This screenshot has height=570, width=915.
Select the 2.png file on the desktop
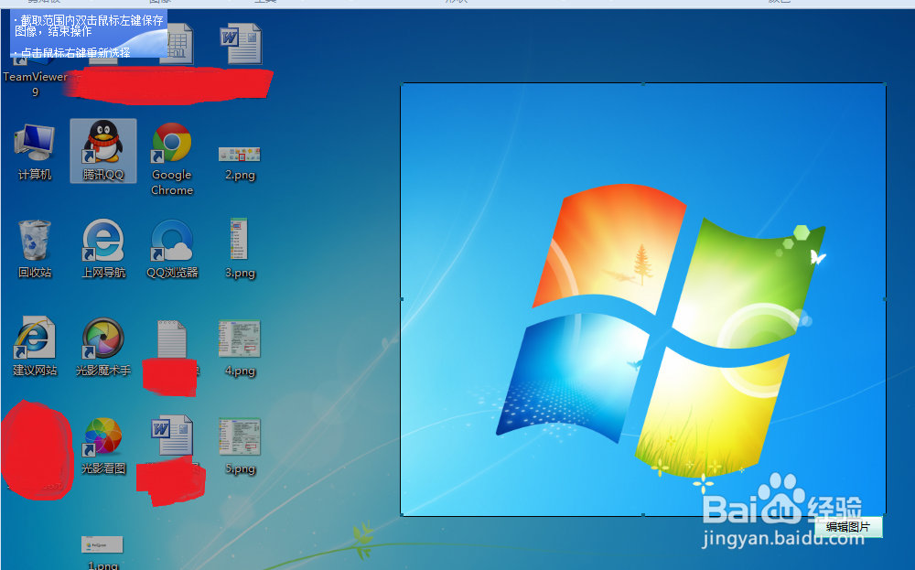[240, 163]
